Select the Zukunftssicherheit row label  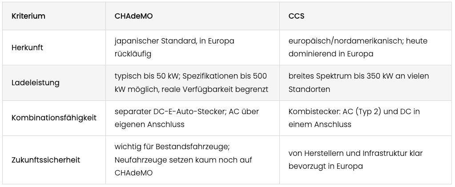click(x=46, y=160)
